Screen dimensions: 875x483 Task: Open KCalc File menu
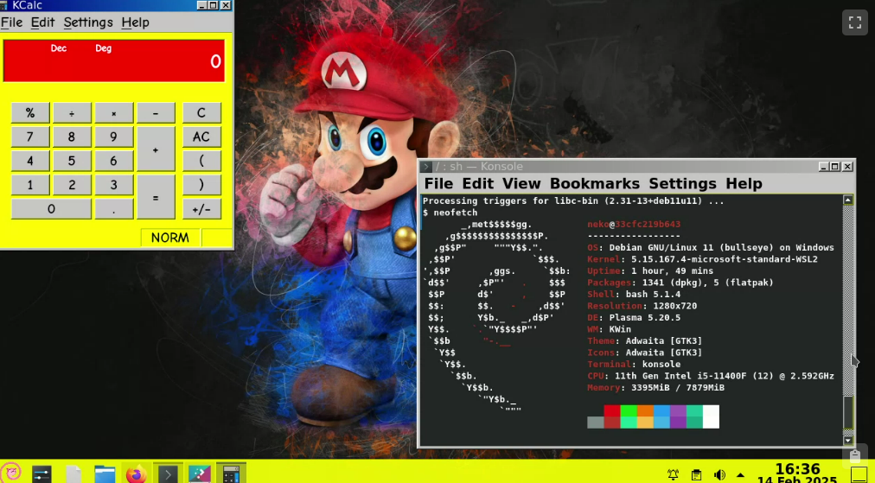(12, 22)
